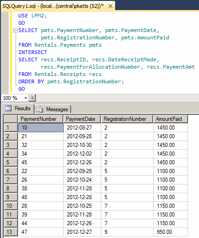
Task: Place cursor on the INTERSECT keyword
Action: point(33,52)
